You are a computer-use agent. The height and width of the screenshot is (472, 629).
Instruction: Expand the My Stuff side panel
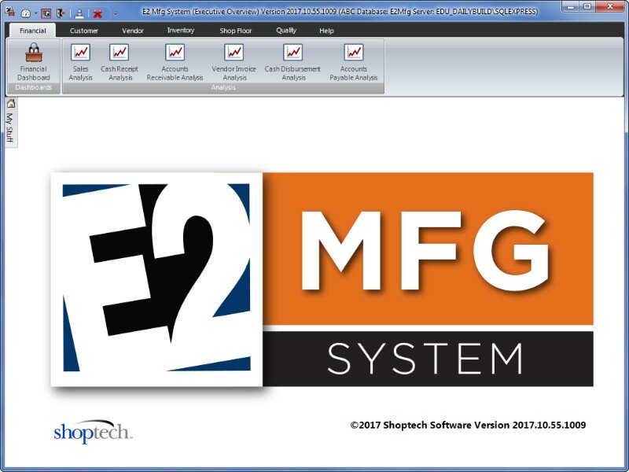click(x=10, y=122)
